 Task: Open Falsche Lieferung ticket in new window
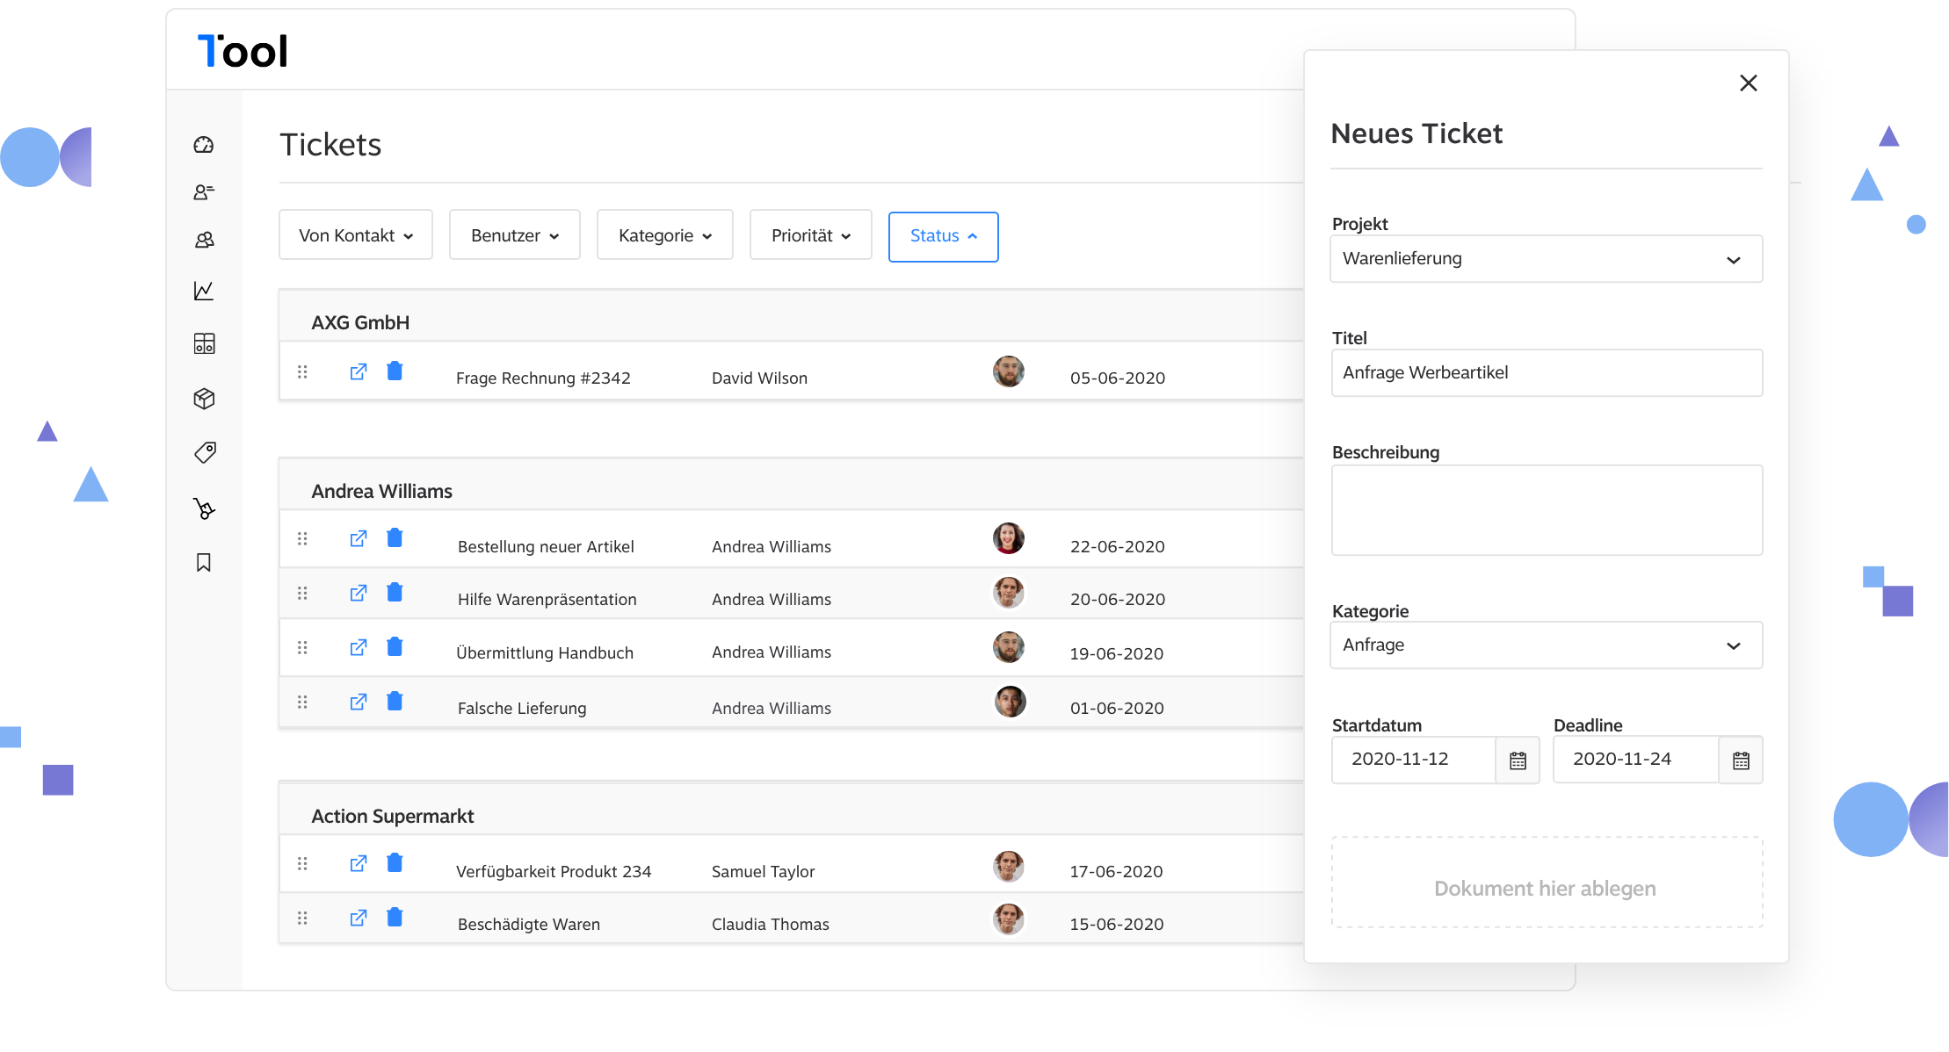[x=358, y=702]
